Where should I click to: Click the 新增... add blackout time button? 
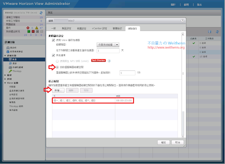click(x=58, y=90)
